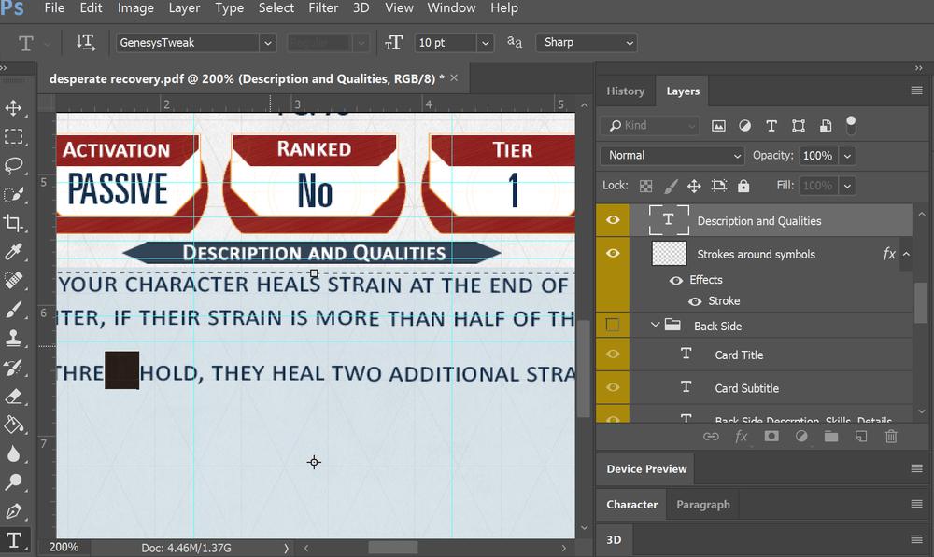Open the blend mode Normal dropdown
Image resolution: width=934 pixels, height=557 pixels.
coord(672,156)
